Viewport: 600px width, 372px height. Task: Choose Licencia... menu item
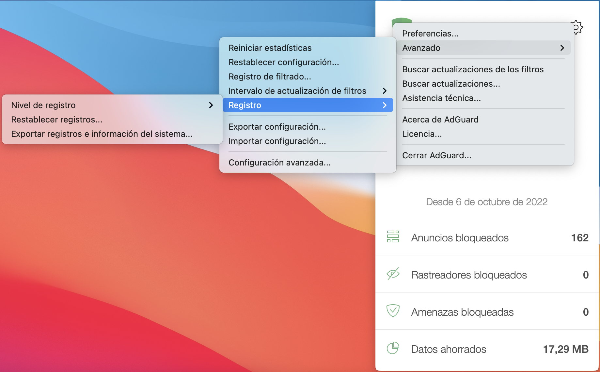point(483,134)
